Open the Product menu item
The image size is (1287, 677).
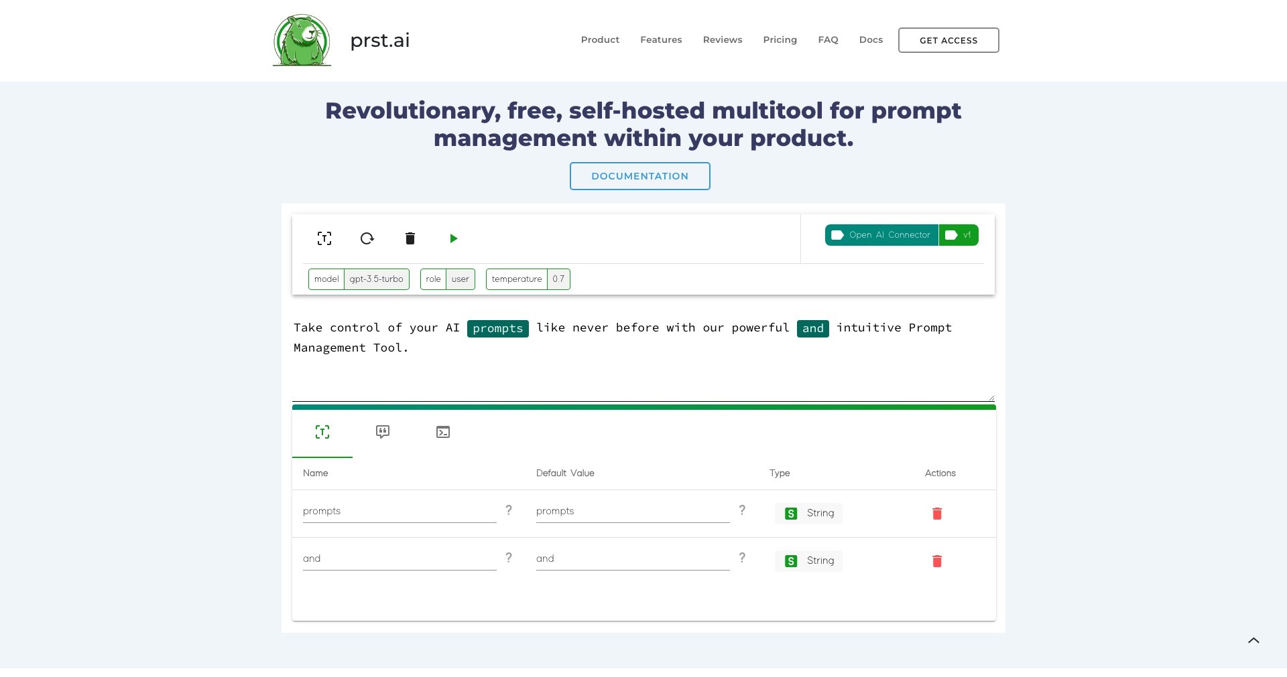tap(600, 40)
